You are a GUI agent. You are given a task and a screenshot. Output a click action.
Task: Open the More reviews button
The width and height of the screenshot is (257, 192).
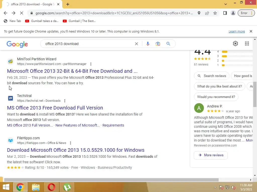211,155
